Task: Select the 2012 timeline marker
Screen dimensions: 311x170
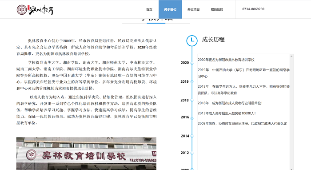Action: click(192, 153)
